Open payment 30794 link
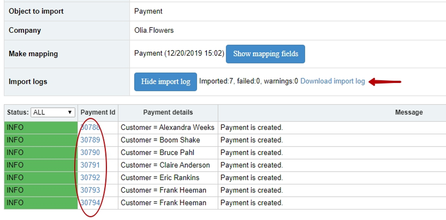Viewport: 446px width, 220px height. click(x=90, y=202)
